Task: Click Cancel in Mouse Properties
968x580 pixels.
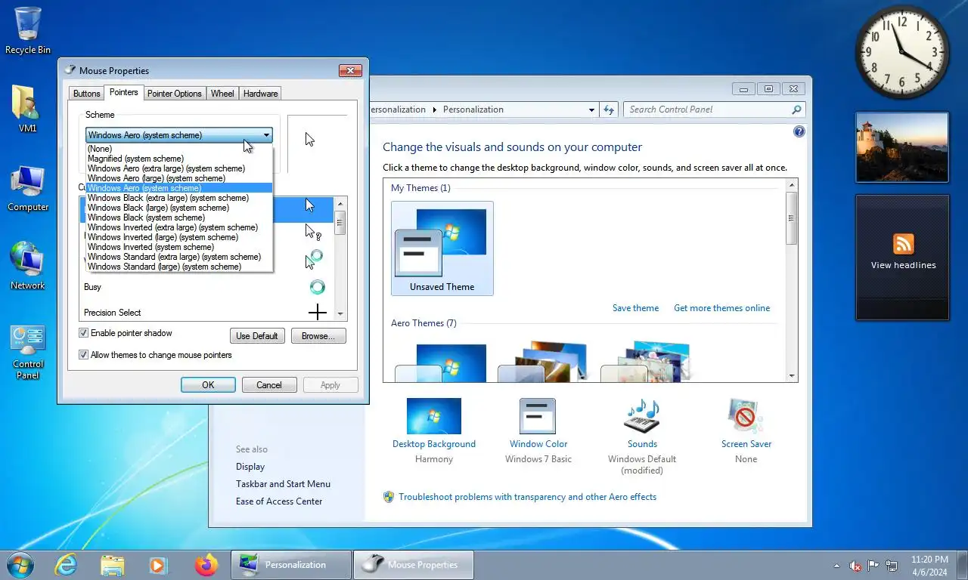Action: pyautogui.click(x=268, y=384)
